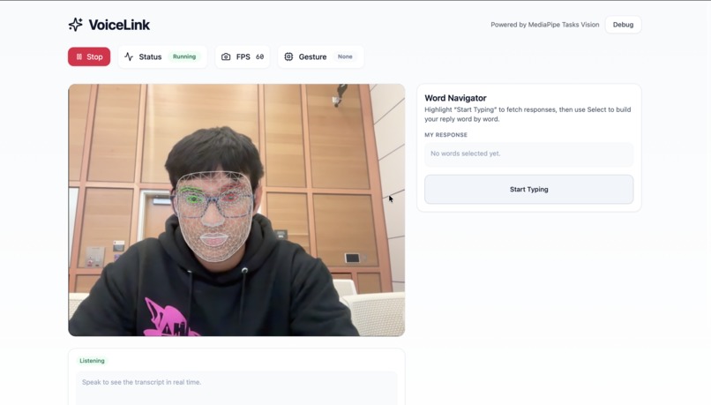Click the Stop button

89,56
